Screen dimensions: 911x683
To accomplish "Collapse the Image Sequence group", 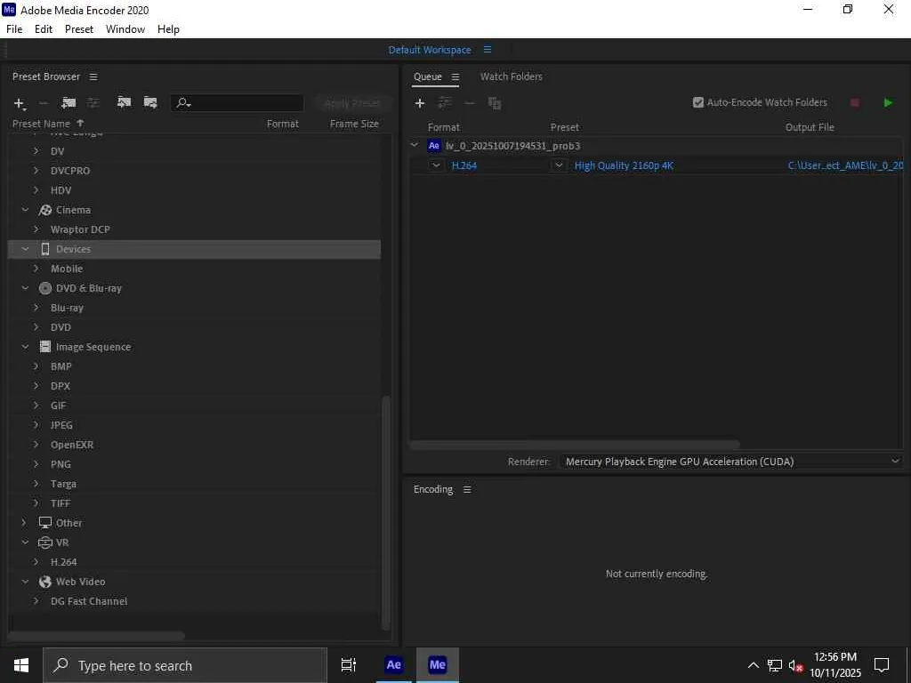I will (x=25, y=347).
